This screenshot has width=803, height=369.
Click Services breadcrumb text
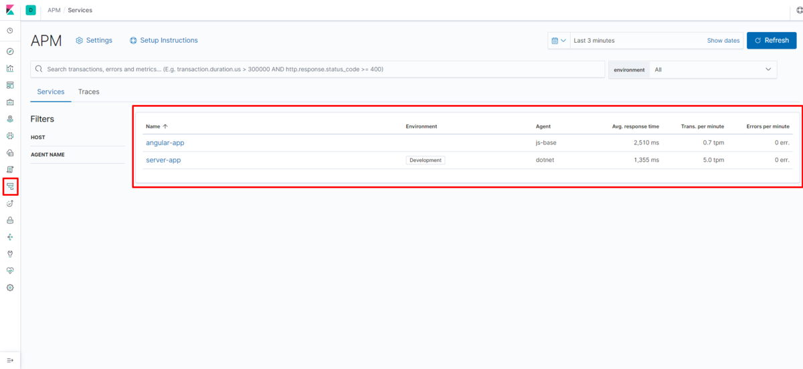[x=80, y=10]
